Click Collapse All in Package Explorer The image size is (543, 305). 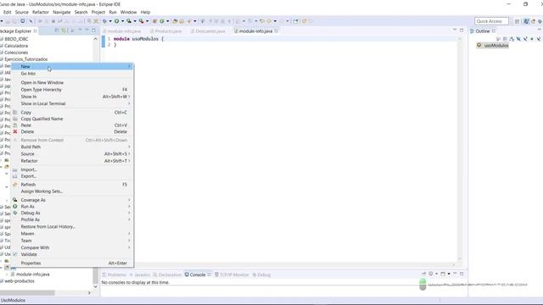click(x=57, y=30)
